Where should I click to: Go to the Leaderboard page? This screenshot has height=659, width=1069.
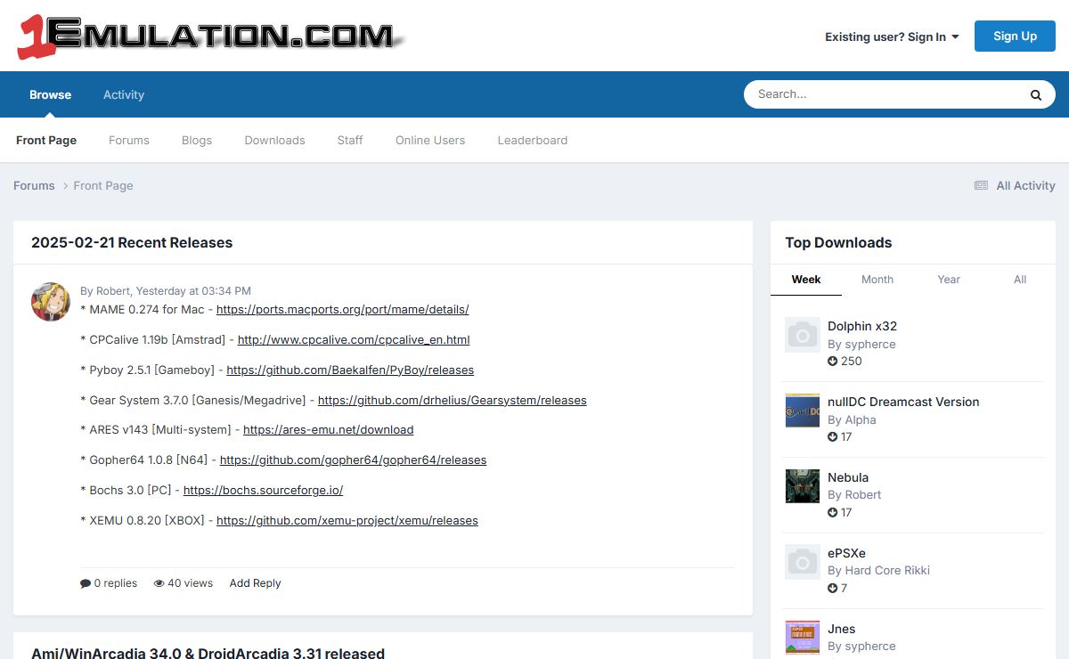[x=532, y=140]
